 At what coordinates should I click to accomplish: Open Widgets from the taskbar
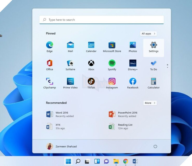97,161
